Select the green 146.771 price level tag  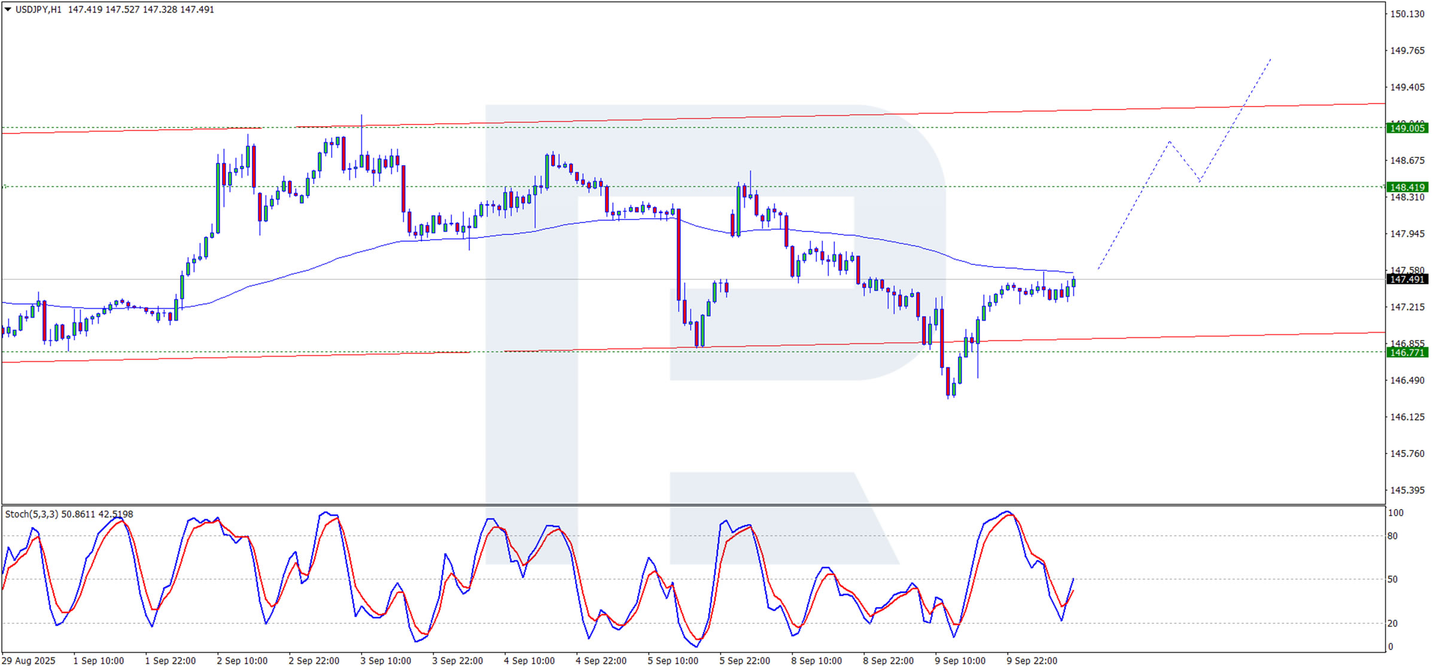point(1407,353)
